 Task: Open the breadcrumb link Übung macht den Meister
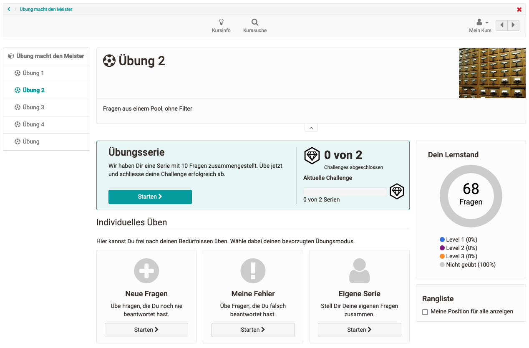46,9
